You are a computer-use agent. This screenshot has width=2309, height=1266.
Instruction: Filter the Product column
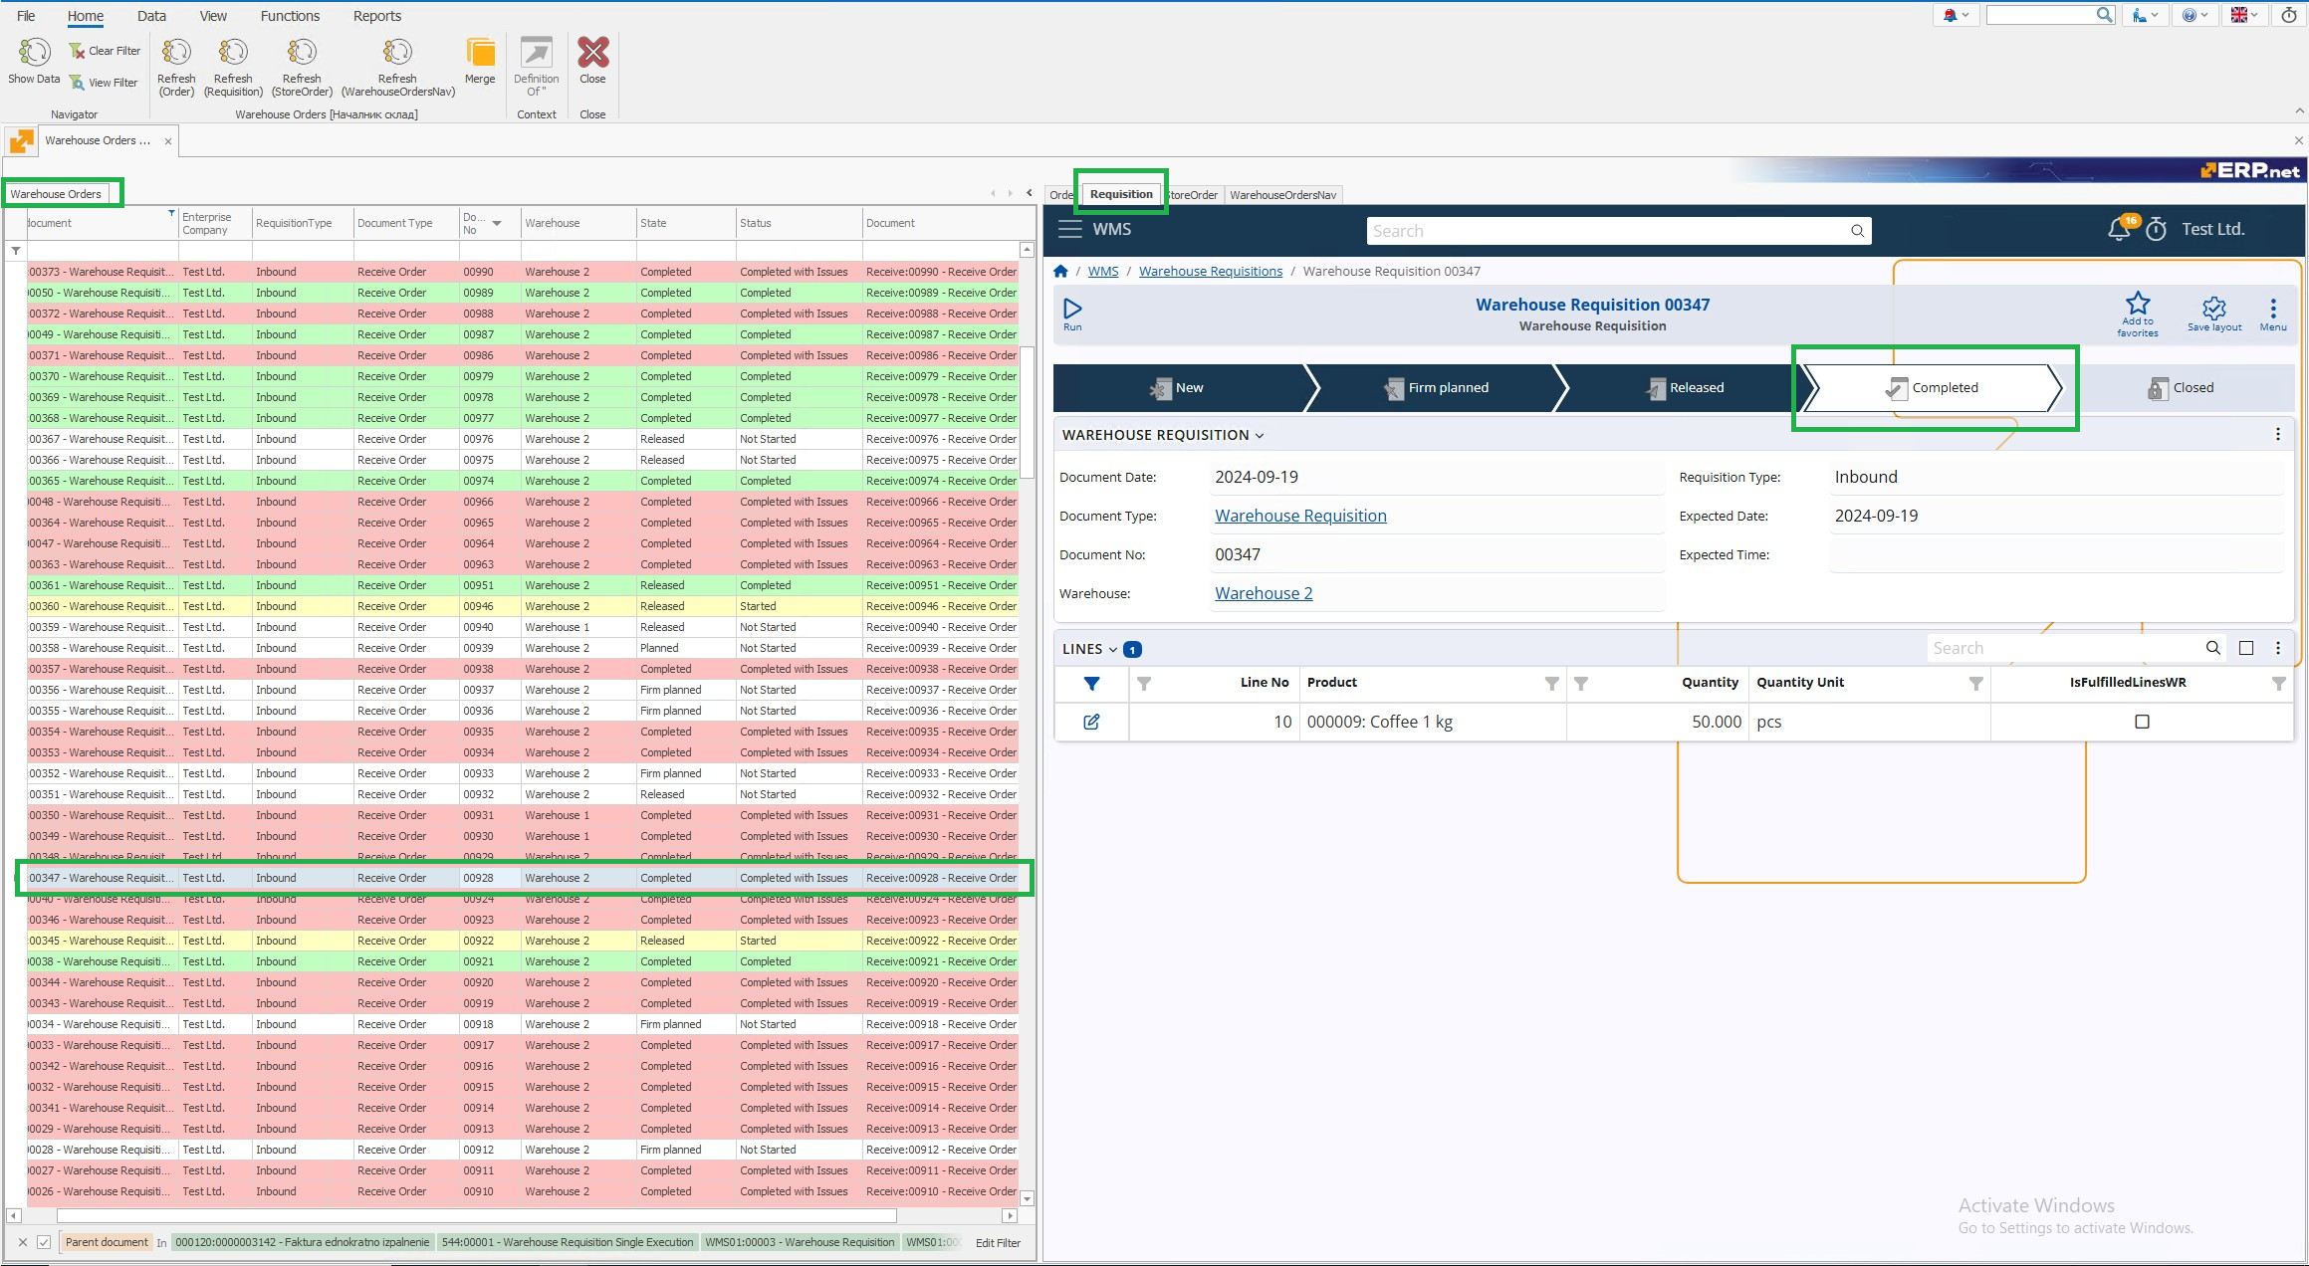coord(1551,683)
